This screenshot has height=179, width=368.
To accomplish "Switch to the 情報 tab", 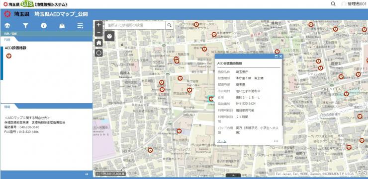I will 7,107.
